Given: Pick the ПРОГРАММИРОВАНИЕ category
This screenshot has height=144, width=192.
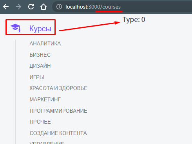Looking at the screenshot, I should [x=58, y=111].
